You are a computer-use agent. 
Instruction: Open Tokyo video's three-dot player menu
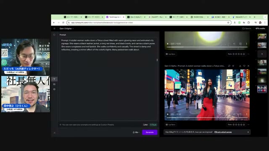click(246, 115)
